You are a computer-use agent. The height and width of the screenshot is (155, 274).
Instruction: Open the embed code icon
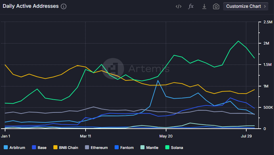pos(179,6)
